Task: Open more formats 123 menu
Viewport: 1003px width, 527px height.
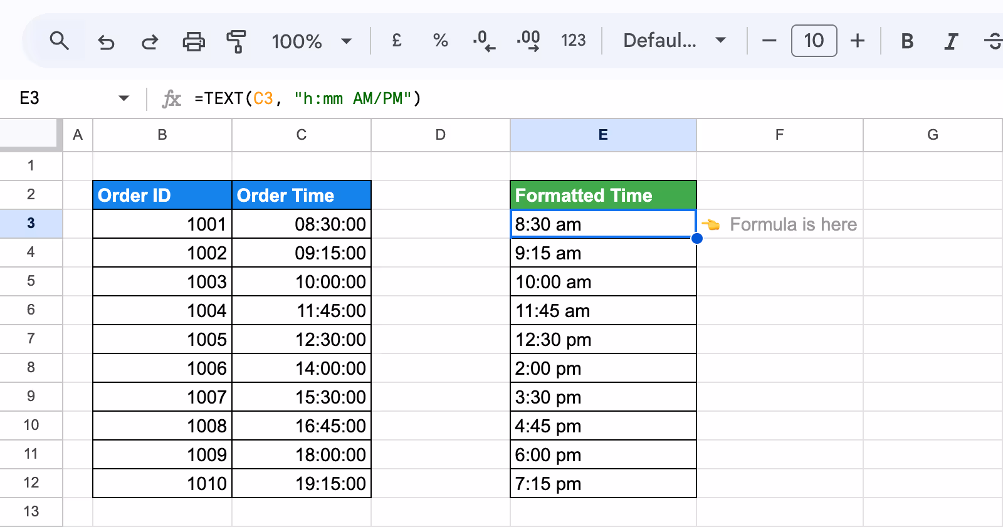Action: pos(573,41)
